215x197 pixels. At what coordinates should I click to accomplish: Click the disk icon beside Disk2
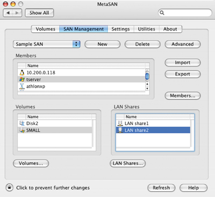pyautogui.click(x=22, y=123)
